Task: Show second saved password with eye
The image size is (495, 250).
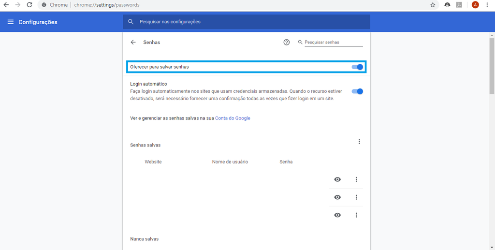Action: click(337, 197)
